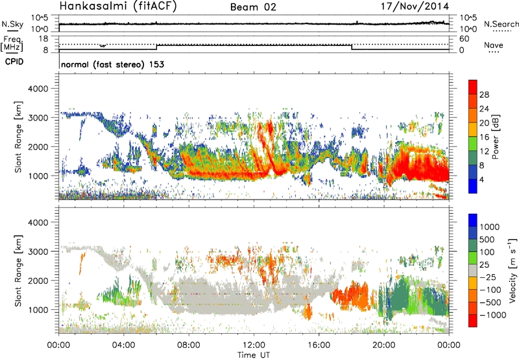Click the N.Search legend label
This screenshot has width=519, height=359.
(501, 24)
